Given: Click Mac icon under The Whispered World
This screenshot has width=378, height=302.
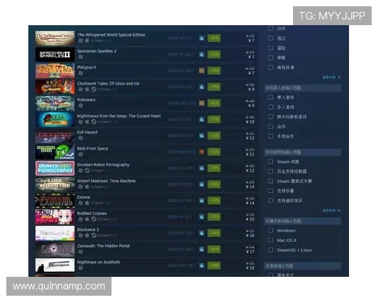Looking at the screenshot, I should (x=87, y=40).
